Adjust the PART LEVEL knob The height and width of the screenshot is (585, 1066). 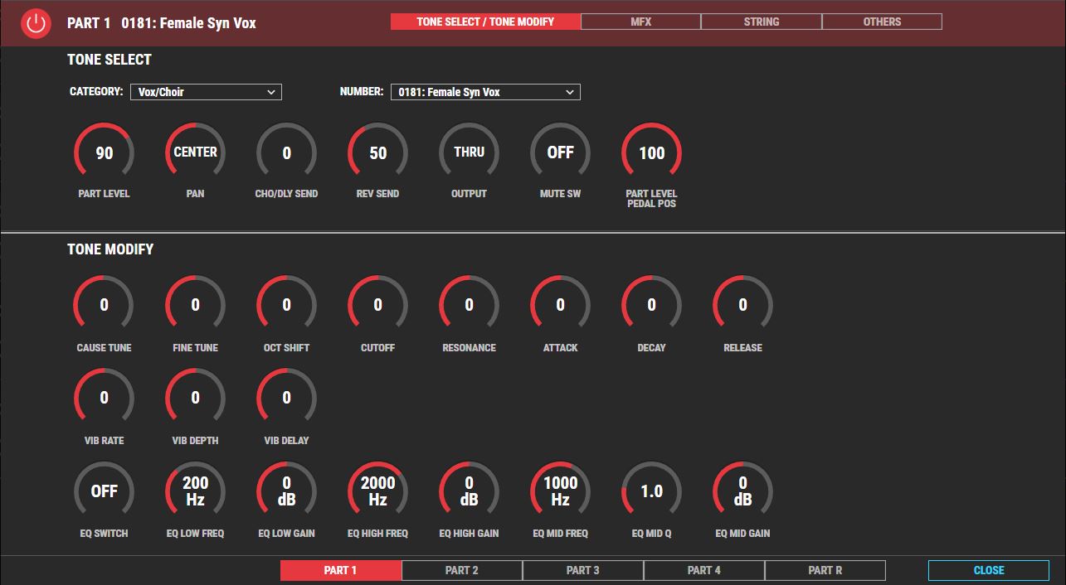pyautogui.click(x=103, y=152)
